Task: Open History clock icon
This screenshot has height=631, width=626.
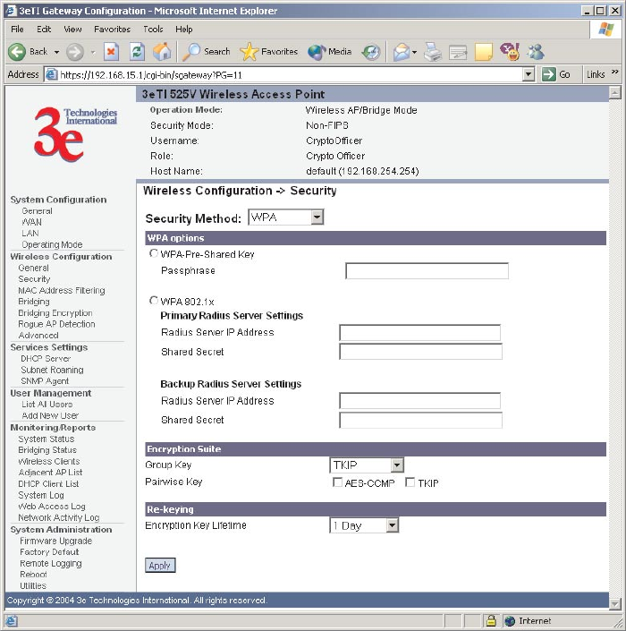Action: point(371,52)
